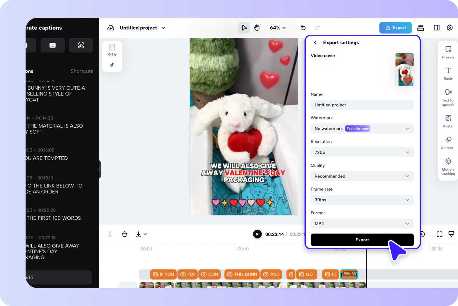The image size is (458, 306).
Task: Open the 720p Resolution dropdown
Action: pyautogui.click(x=362, y=152)
